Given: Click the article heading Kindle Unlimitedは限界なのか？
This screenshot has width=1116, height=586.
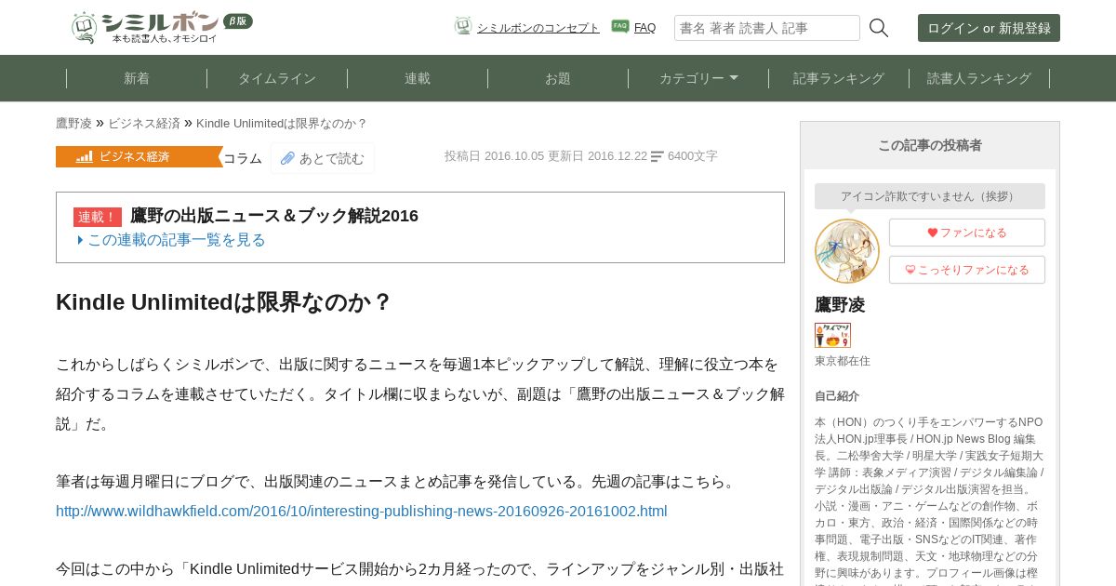Looking at the screenshot, I should (223, 302).
